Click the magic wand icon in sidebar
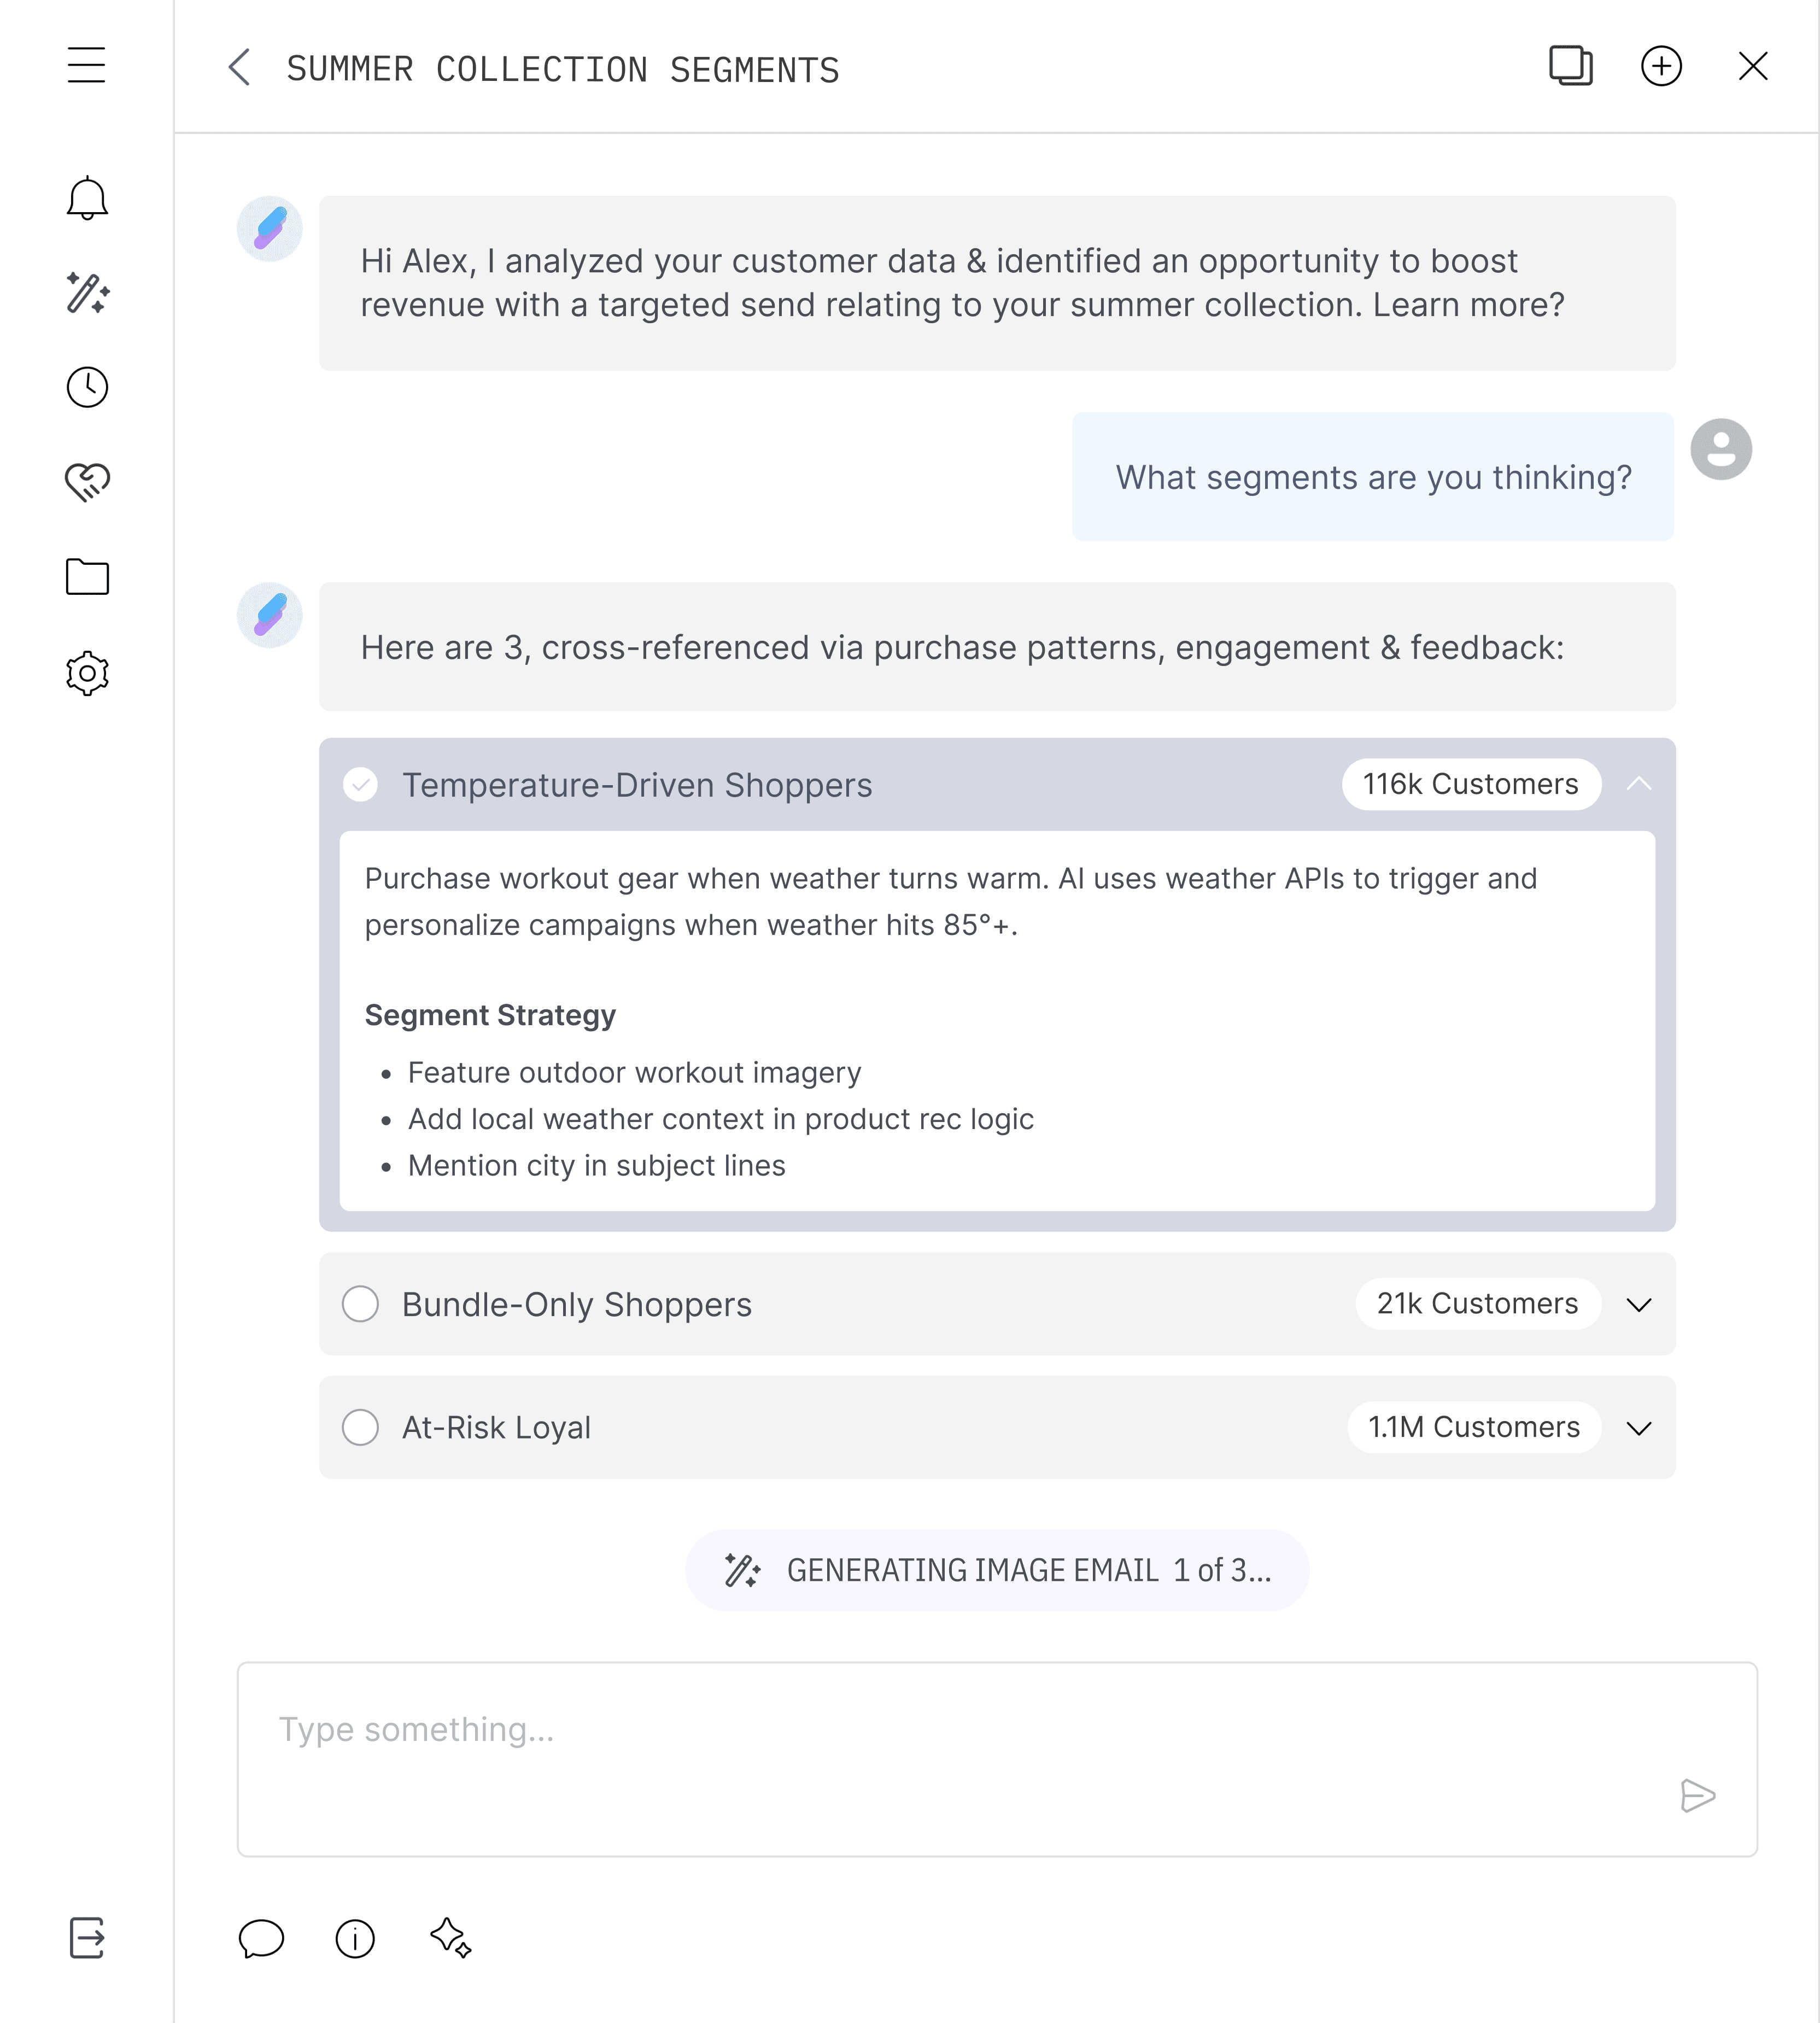Viewport: 1820px width, 2023px height. (87, 293)
